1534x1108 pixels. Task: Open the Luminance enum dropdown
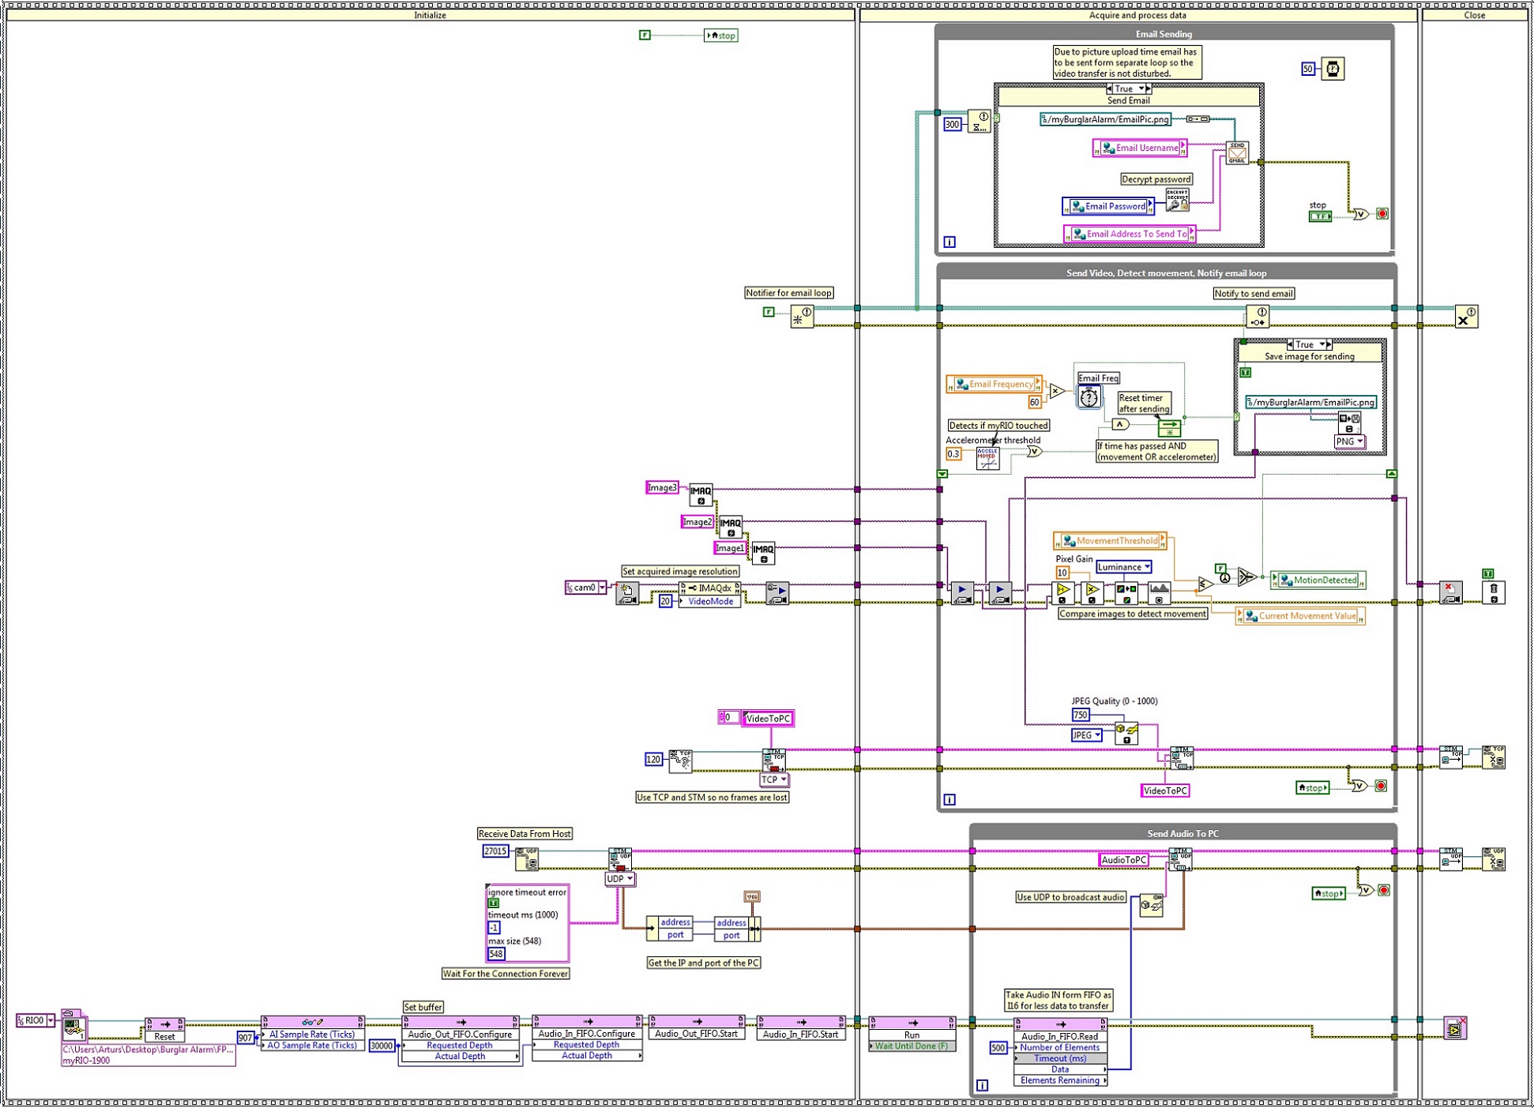[x=1123, y=567]
